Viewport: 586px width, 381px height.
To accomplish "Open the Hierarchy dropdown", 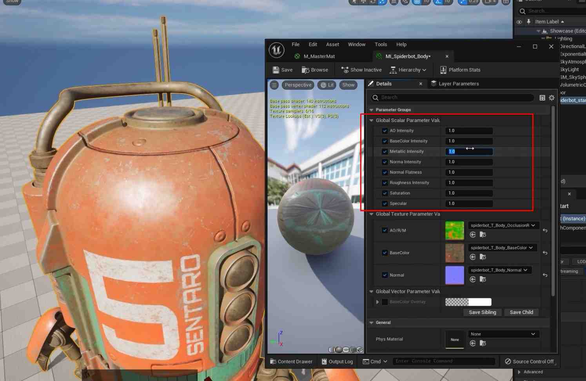I will click(x=408, y=70).
